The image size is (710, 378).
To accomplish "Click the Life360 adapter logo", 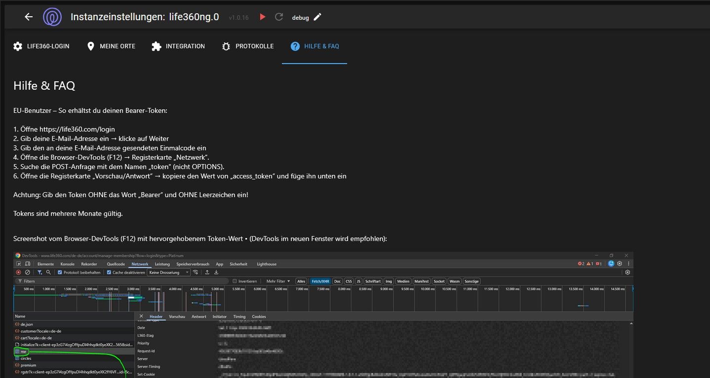I will [52, 17].
